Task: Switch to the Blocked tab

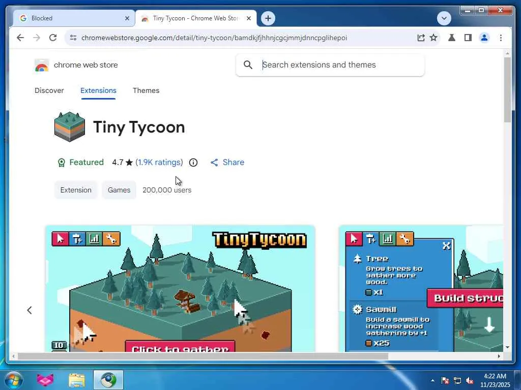Action: point(74,18)
